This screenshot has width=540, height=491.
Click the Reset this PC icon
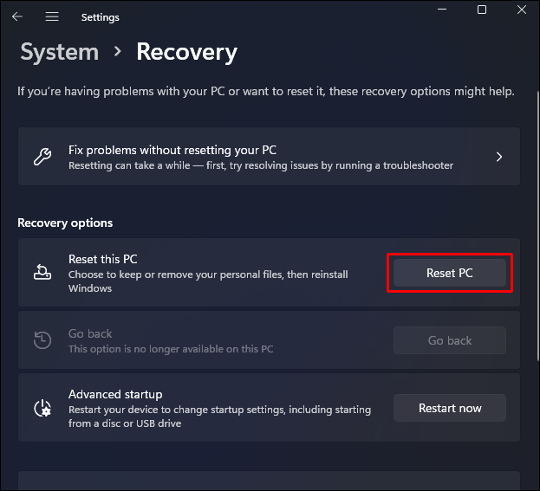[42, 273]
